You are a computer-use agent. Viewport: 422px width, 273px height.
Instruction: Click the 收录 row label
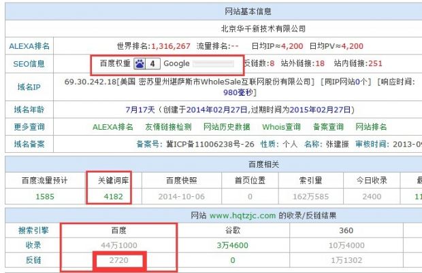[33, 245]
